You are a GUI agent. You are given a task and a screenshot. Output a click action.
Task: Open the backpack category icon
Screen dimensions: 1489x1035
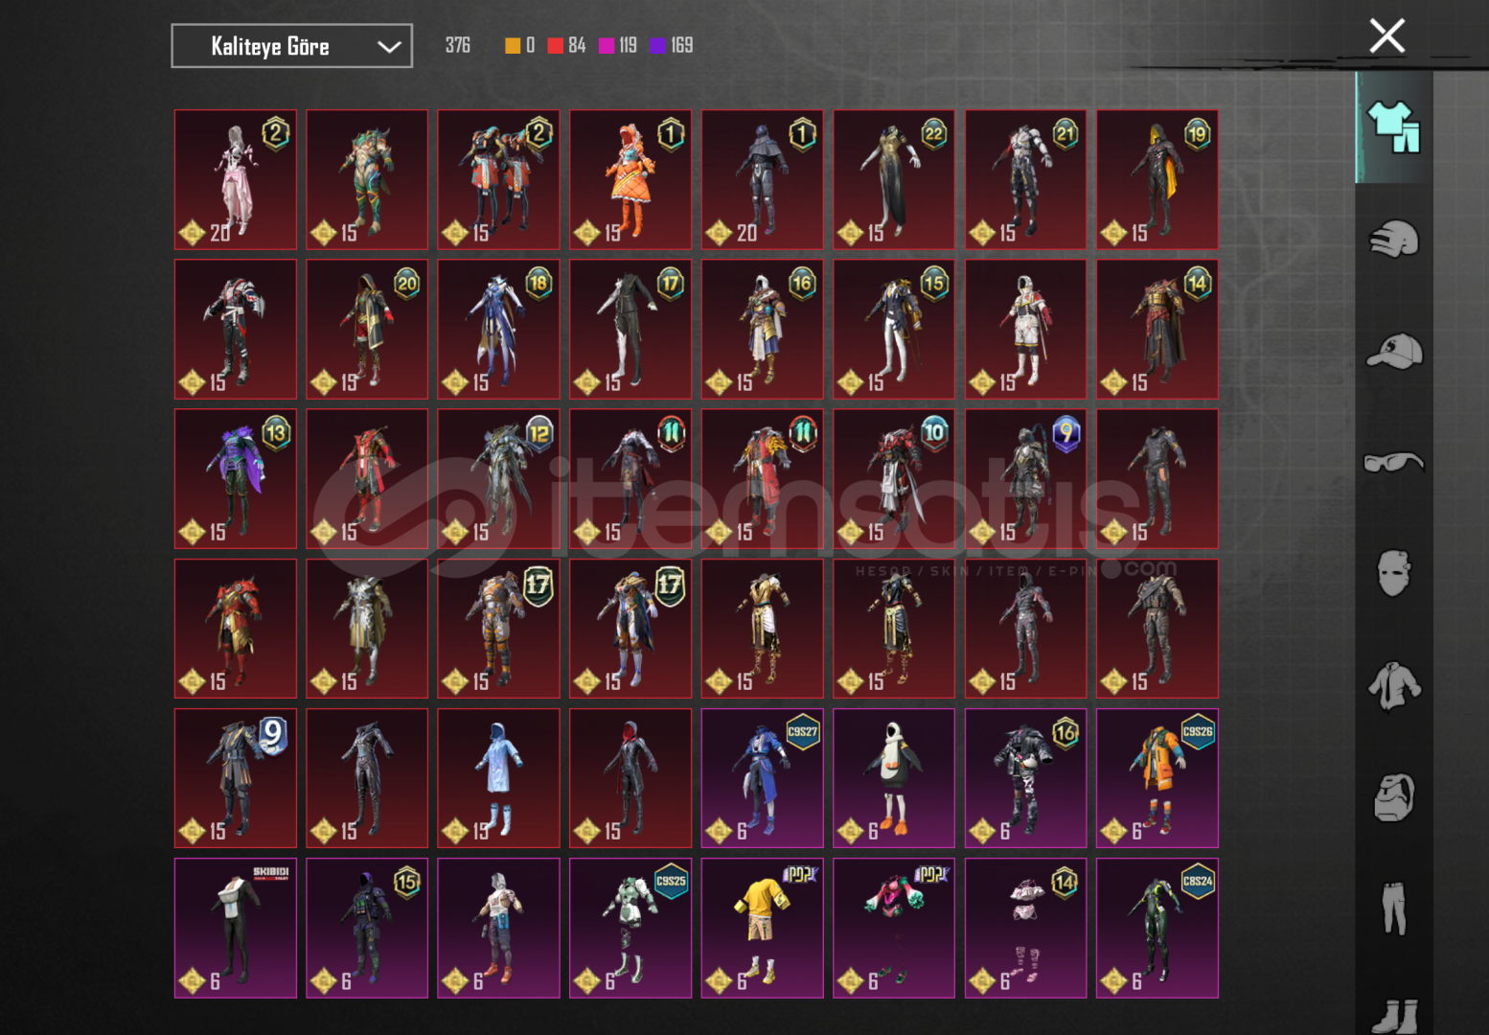point(1394,797)
